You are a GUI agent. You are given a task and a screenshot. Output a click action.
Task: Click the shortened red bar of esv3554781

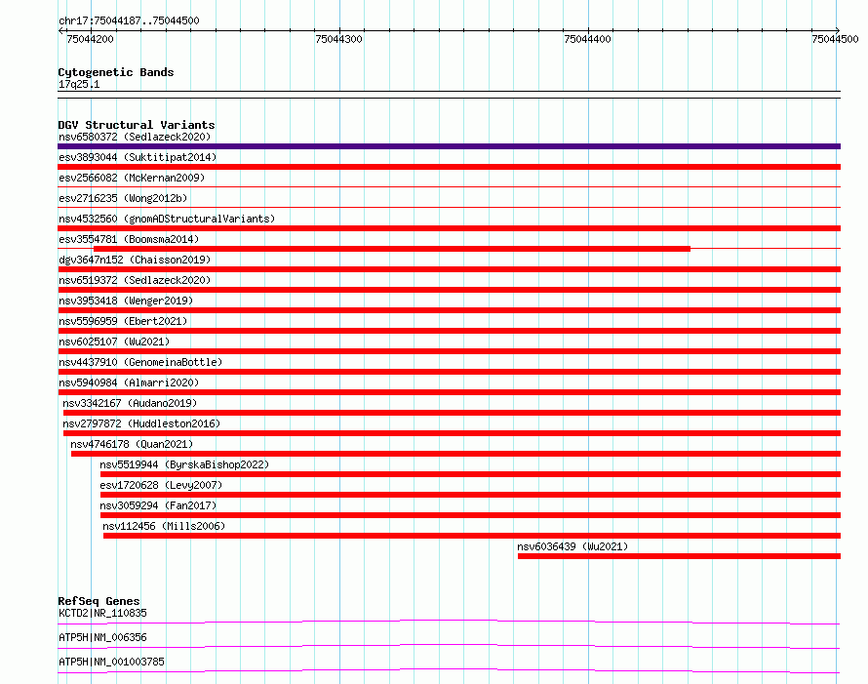(392, 249)
